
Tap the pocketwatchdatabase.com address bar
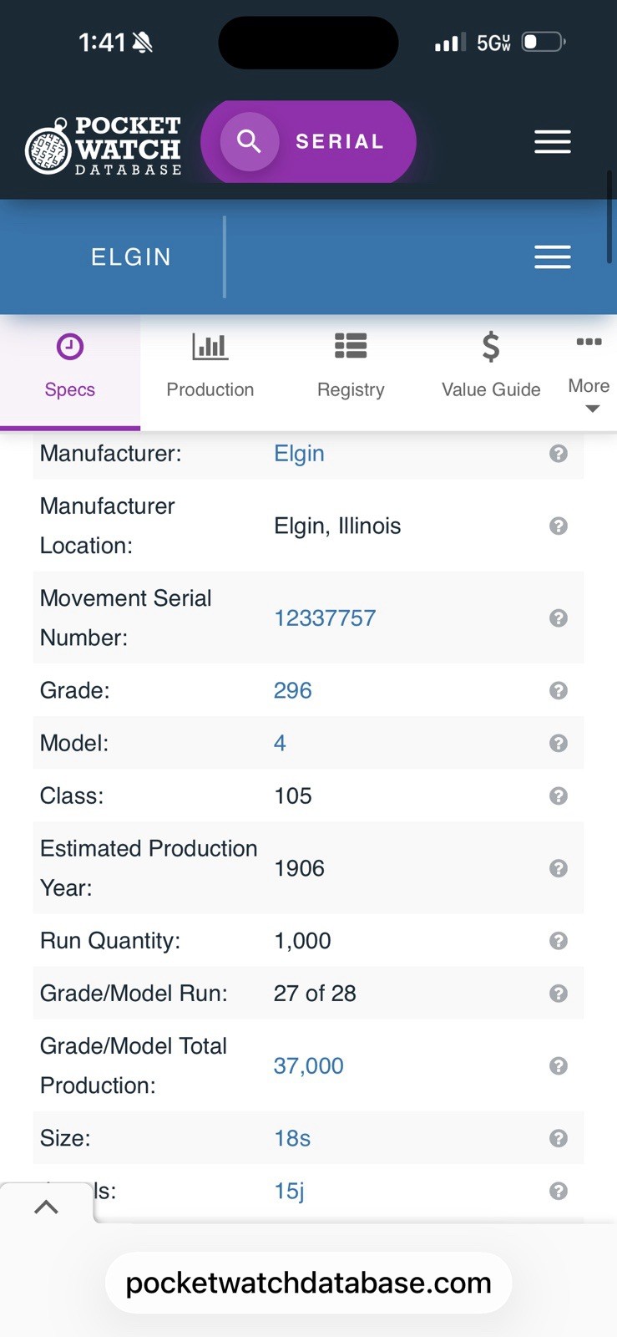click(308, 1283)
